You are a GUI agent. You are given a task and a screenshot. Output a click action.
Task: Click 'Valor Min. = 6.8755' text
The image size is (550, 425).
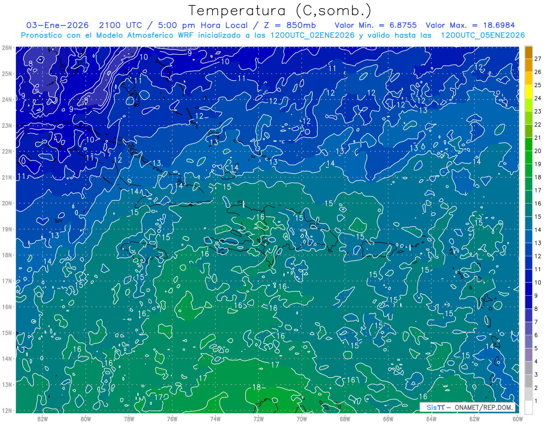click(x=376, y=25)
